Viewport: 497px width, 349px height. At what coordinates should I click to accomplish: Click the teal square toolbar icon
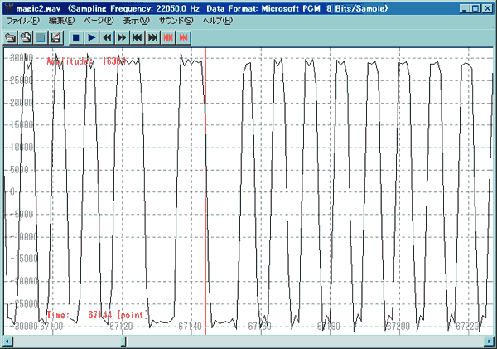click(41, 37)
